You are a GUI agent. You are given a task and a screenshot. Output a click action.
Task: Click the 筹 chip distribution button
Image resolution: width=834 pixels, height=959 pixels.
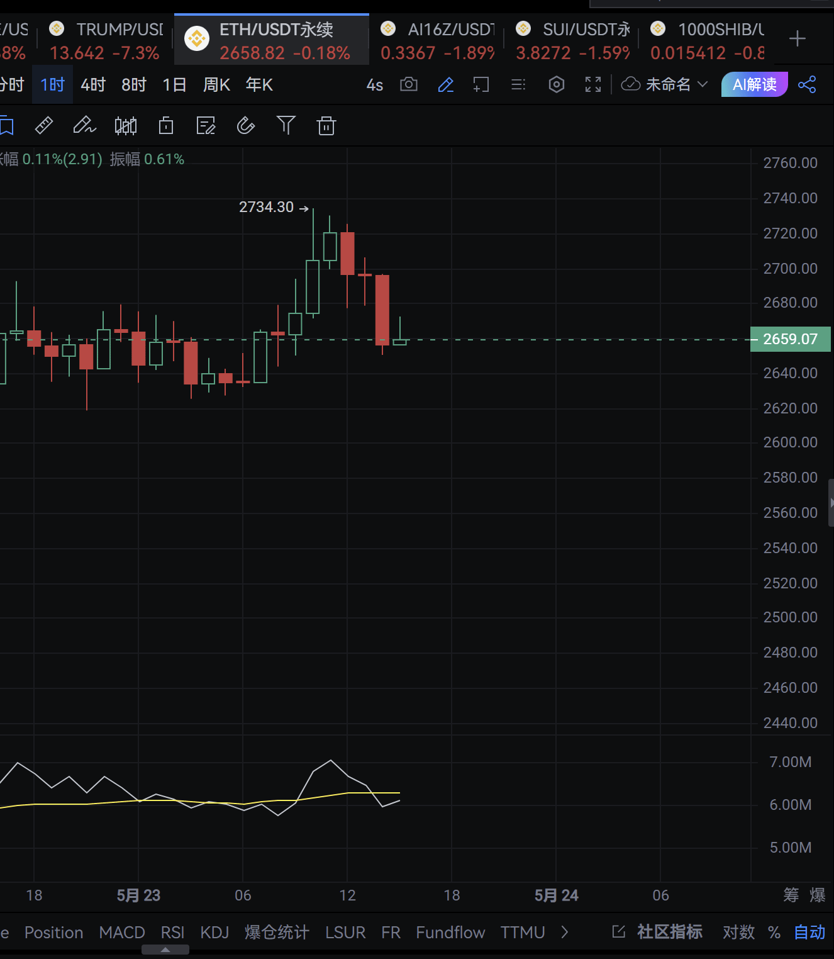click(x=791, y=895)
